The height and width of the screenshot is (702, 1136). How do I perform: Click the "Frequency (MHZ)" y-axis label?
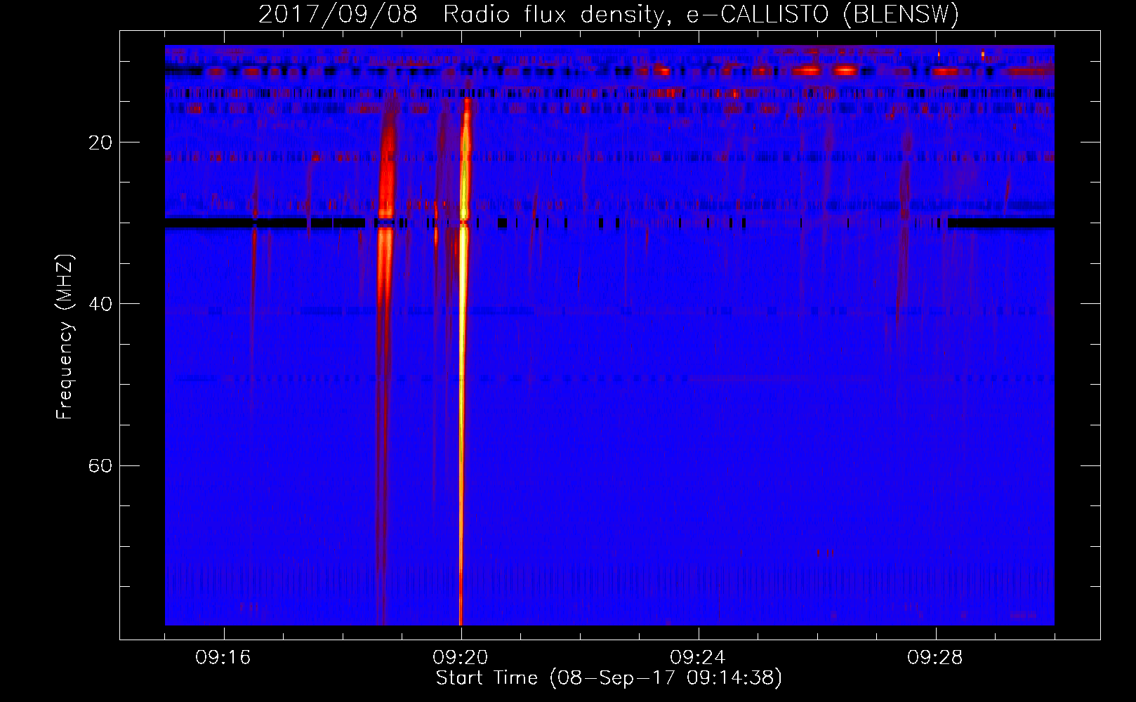65,337
